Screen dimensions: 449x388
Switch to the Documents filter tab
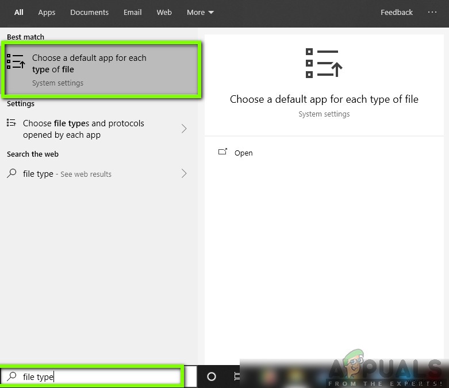(x=89, y=12)
